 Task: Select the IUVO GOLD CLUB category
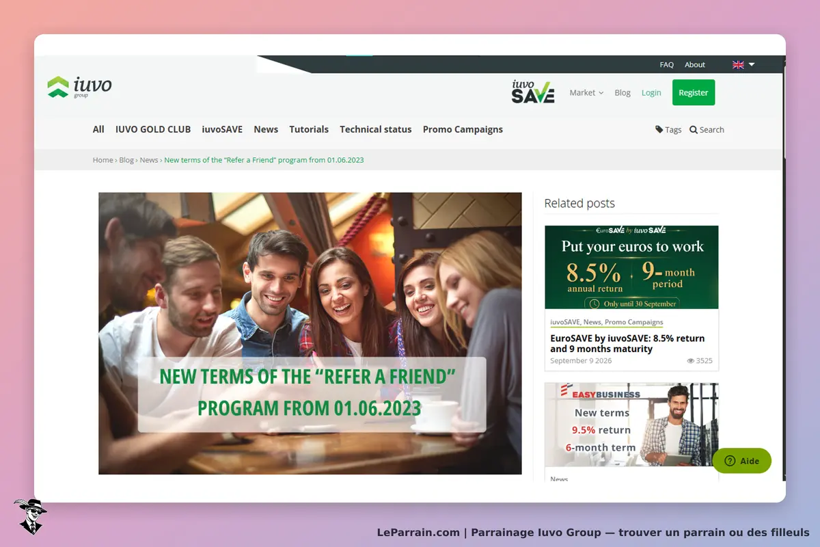pos(153,129)
